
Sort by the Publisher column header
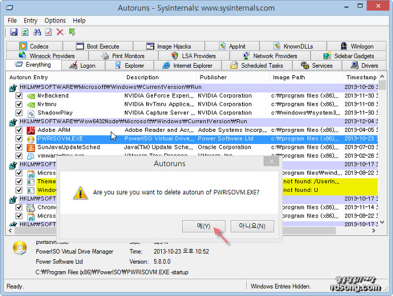(x=213, y=77)
